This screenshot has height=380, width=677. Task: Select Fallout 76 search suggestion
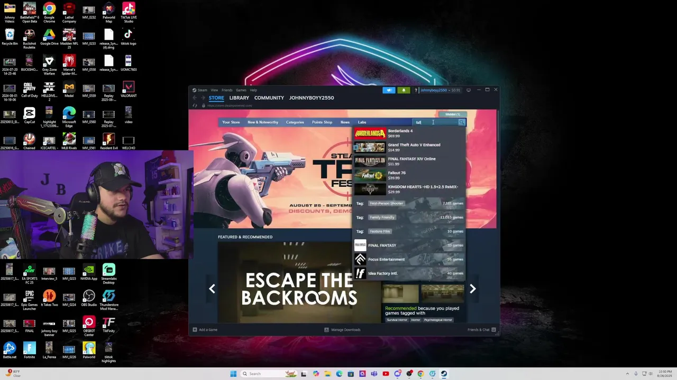coord(410,175)
